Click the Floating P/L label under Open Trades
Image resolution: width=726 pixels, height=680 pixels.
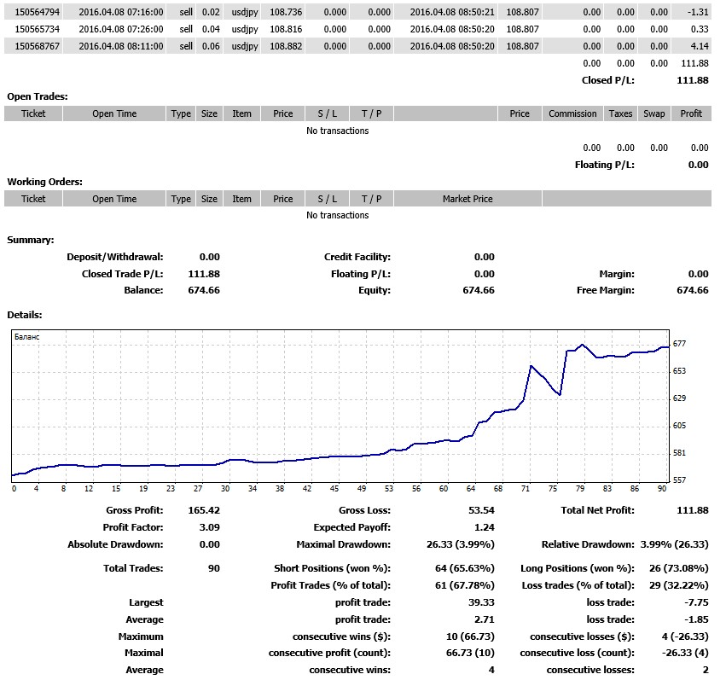coord(605,165)
